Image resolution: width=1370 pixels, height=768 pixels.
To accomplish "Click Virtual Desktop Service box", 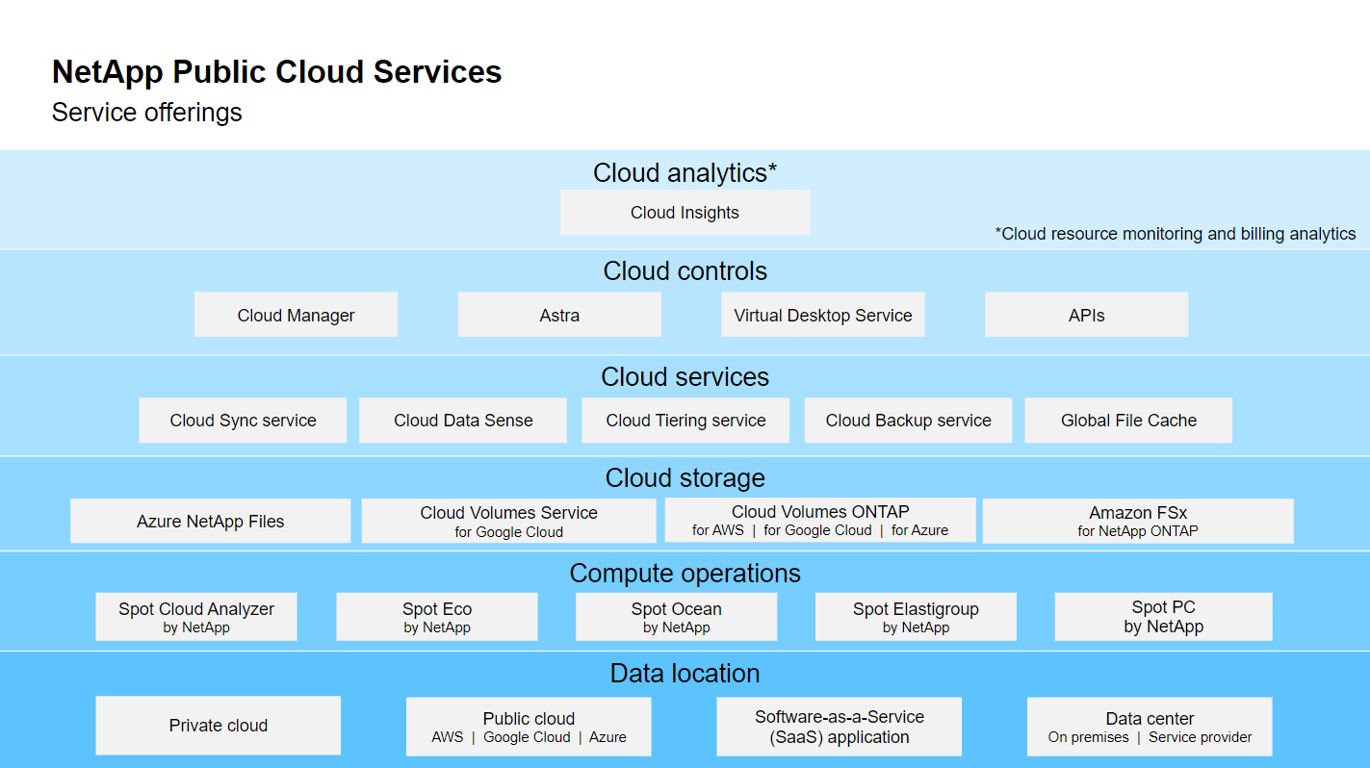I will click(822, 315).
